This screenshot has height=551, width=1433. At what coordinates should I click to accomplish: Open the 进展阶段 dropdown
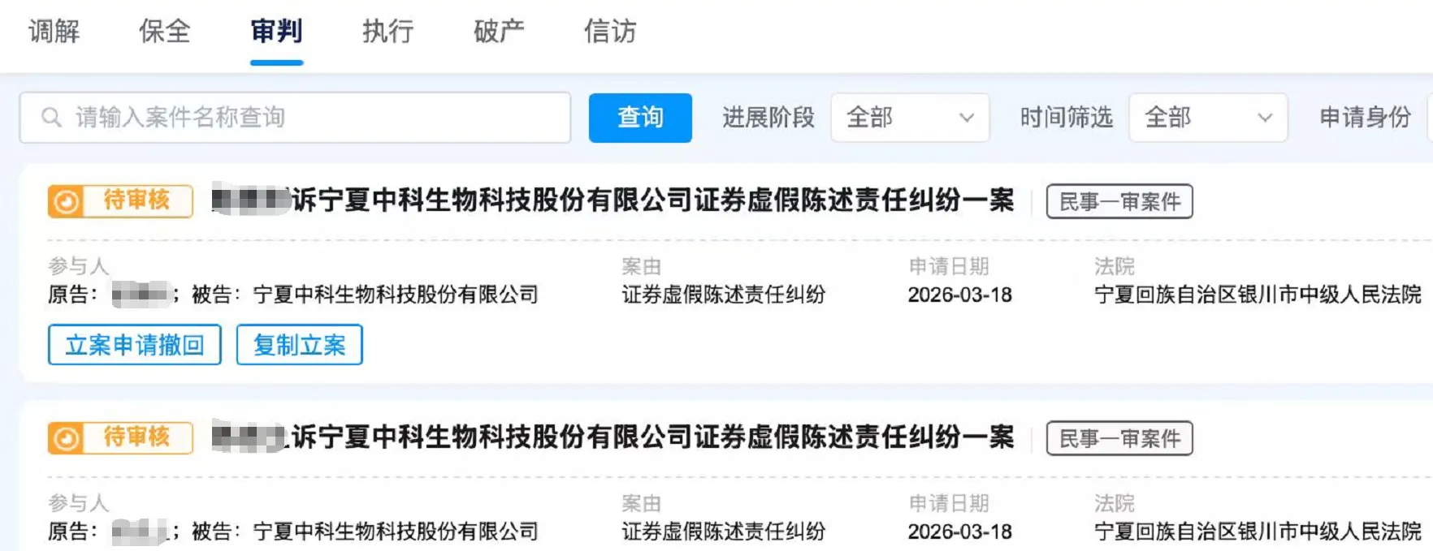[910, 118]
